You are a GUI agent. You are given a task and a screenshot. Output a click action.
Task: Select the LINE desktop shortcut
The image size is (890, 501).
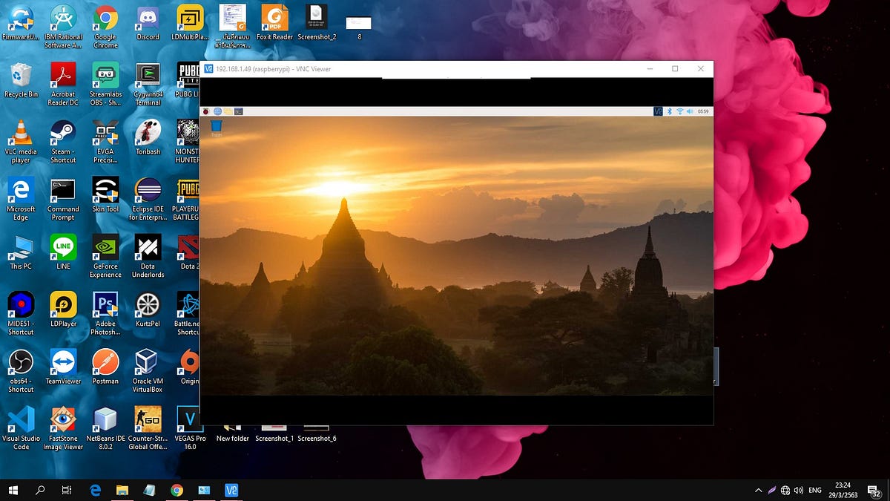63,252
